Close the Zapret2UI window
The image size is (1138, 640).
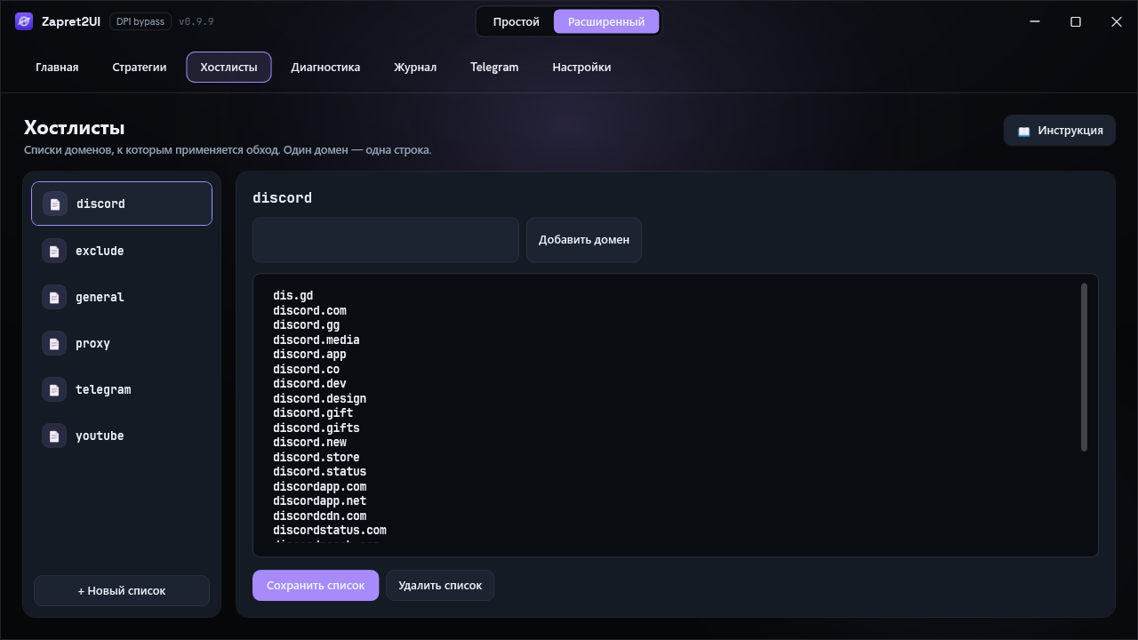click(x=1117, y=21)
